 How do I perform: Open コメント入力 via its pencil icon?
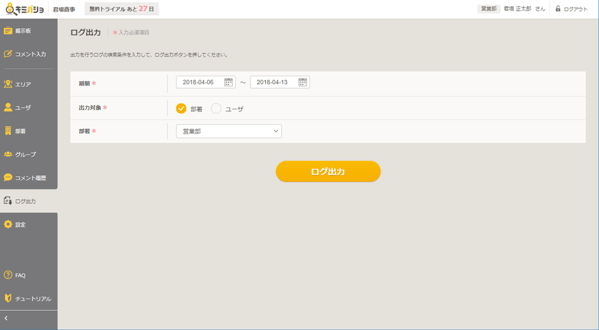(8, 54)
